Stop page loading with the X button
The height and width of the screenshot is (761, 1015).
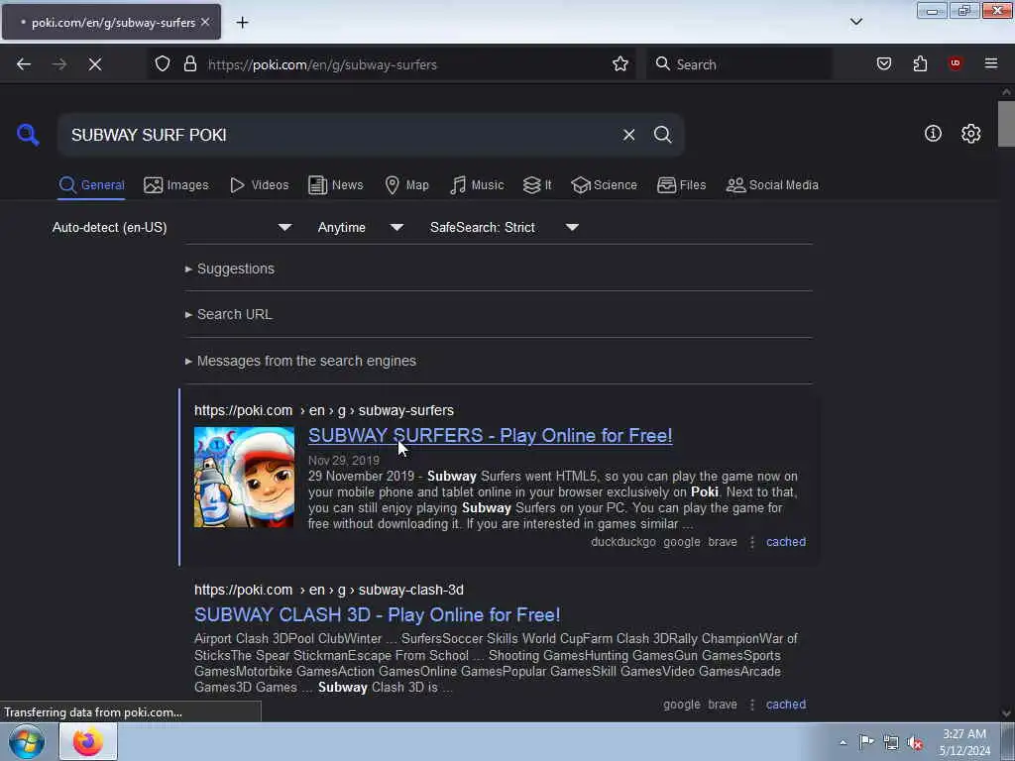tap(94, 64)
